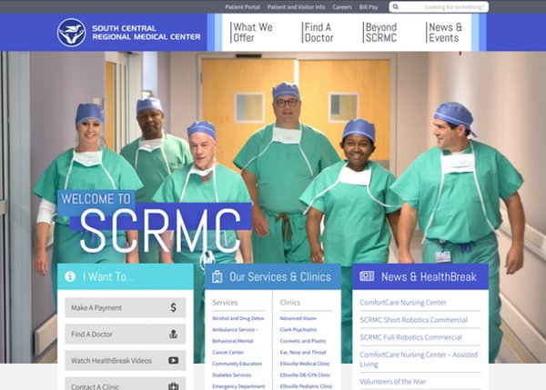Open Clark Psychiatric clinic link
The image size is (546, 390).
298,329
